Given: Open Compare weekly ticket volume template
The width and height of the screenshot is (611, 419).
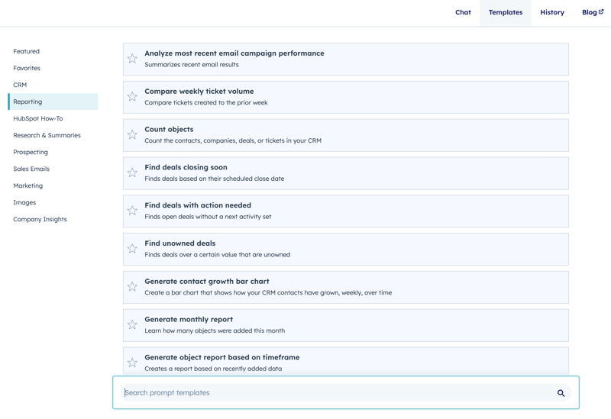Looking at the screenshot, I should point(346,98).
